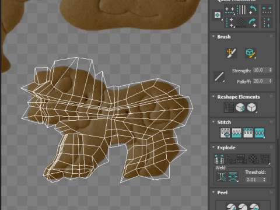Click Stitch to Source icon
Viewport: 280px width, 210px height.
(x=248, y=133)
